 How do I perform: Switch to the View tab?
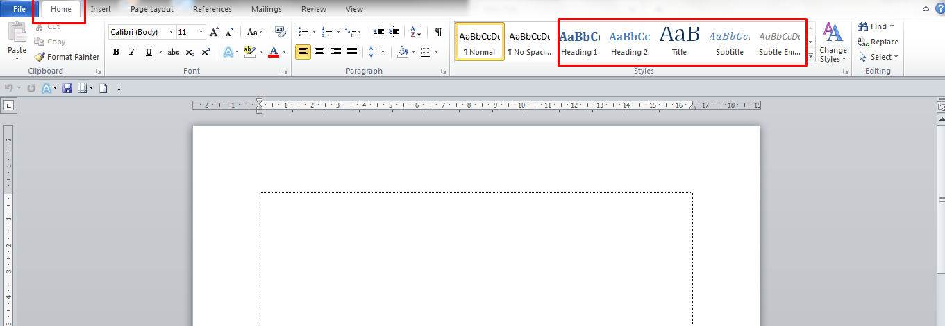(354, 9)
